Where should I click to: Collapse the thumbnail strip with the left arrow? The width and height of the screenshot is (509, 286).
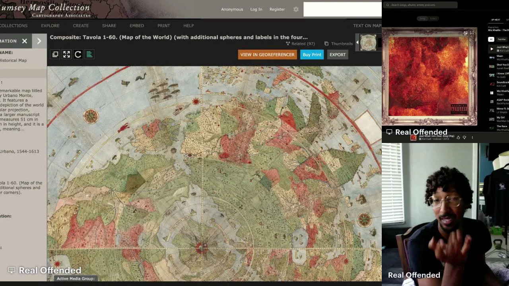point(357,43)
